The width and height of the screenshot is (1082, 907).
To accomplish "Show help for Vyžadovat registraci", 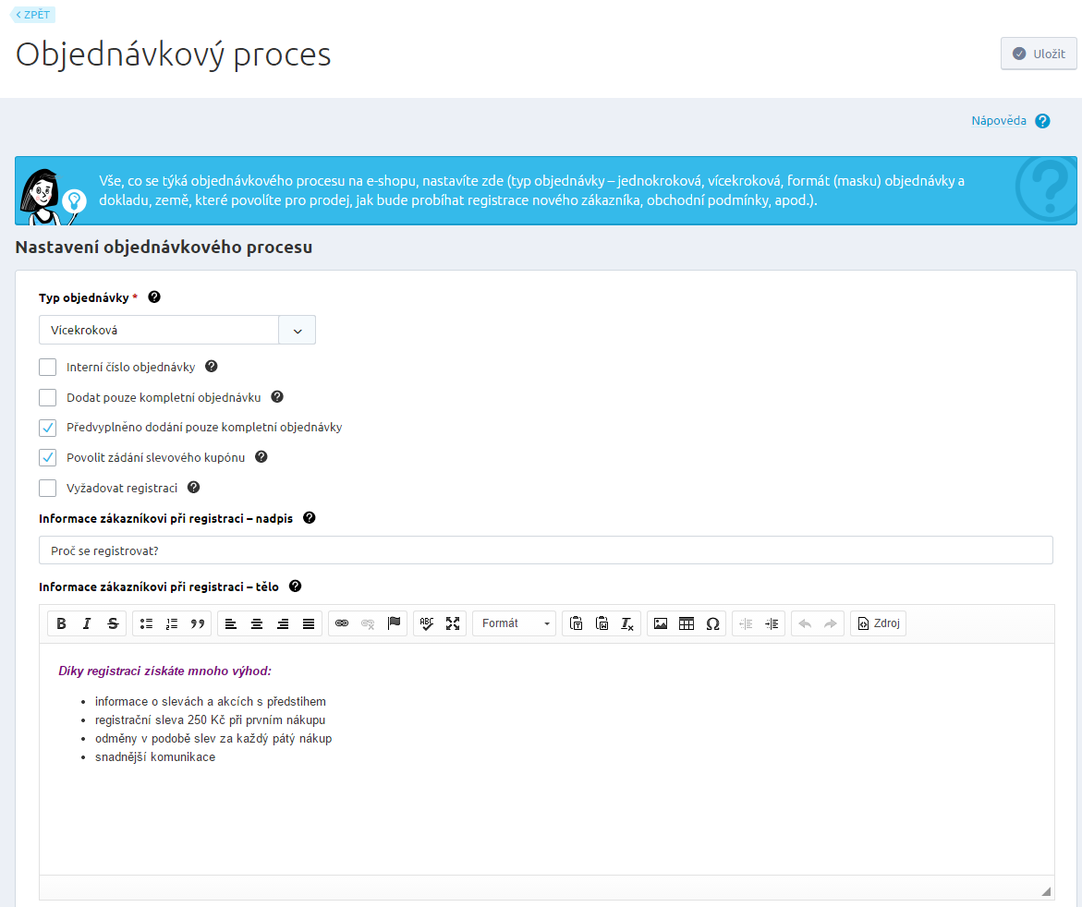I will coord(194,487).
